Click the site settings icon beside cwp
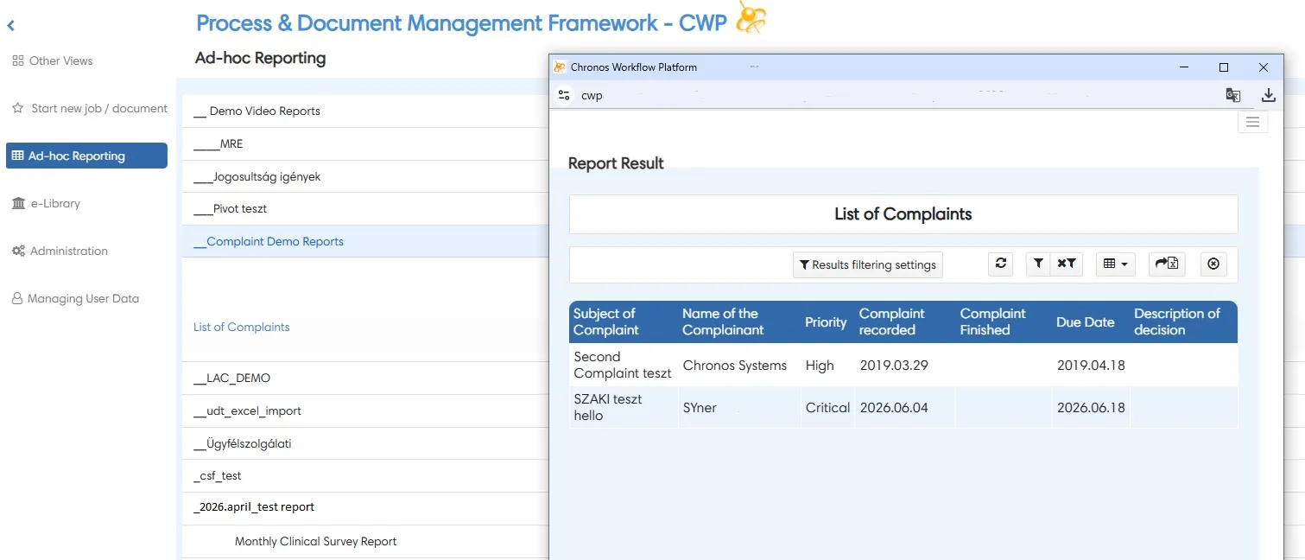 click(x=564, y=95)
